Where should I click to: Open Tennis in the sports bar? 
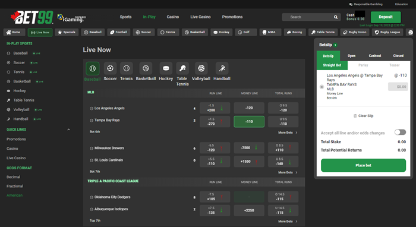coord(168,32)
